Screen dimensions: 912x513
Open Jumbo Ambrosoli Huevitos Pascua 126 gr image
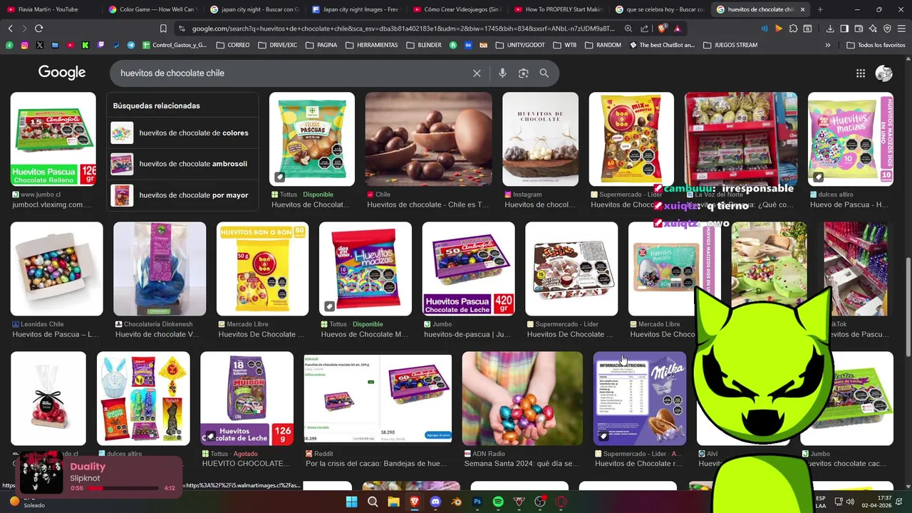[x=53, y=139]
